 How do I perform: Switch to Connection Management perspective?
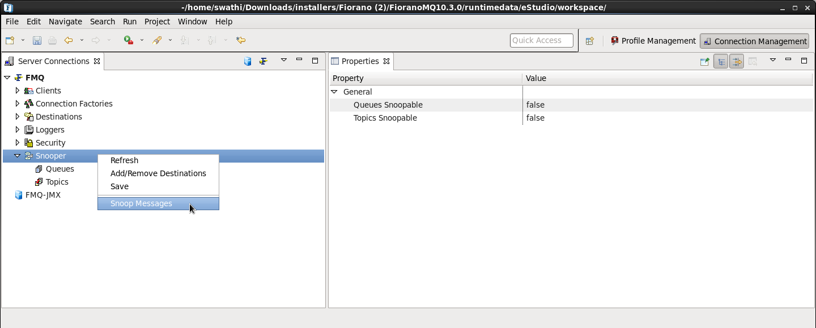(755, 41)
